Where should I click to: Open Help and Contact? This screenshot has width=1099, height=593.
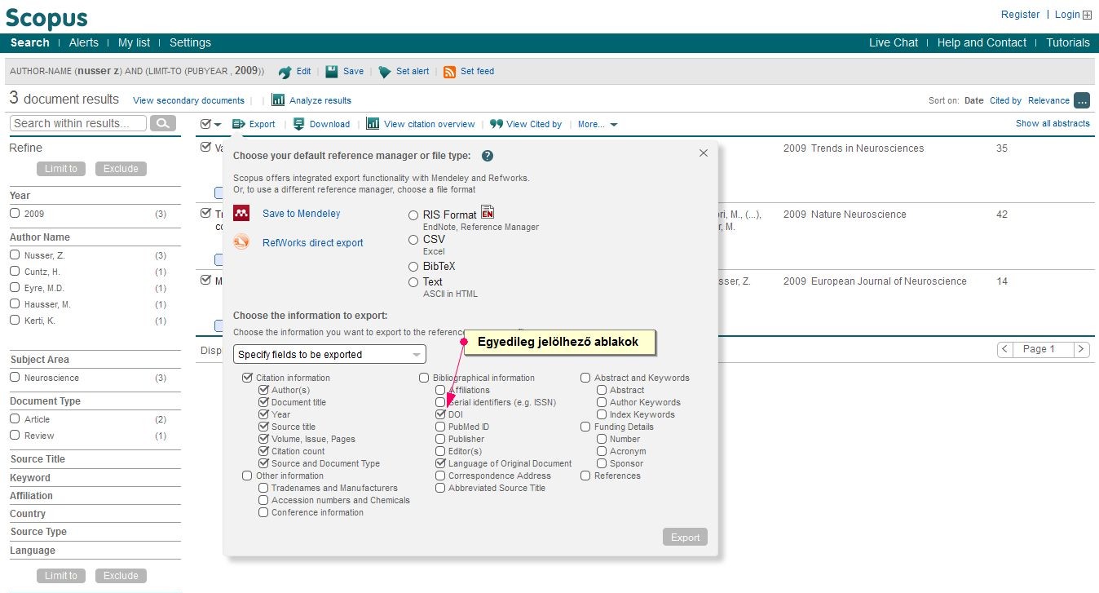click(982, 42)
